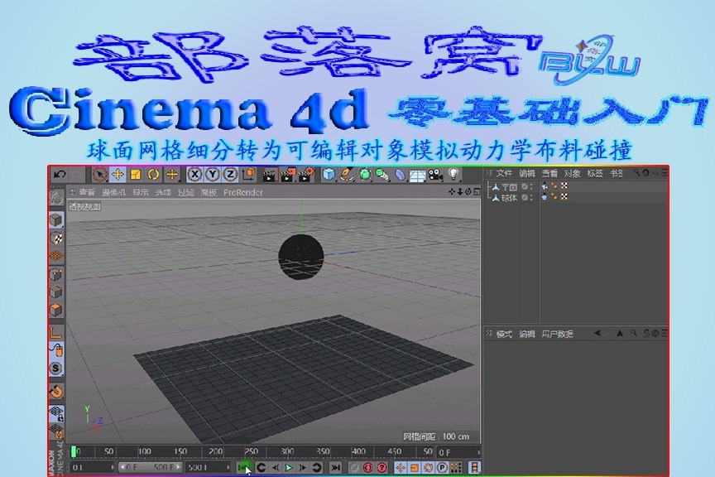The image size is (715, 477).
Task: Click the 对象 menu in the Object Manager
Action: (x=571, y=174)
